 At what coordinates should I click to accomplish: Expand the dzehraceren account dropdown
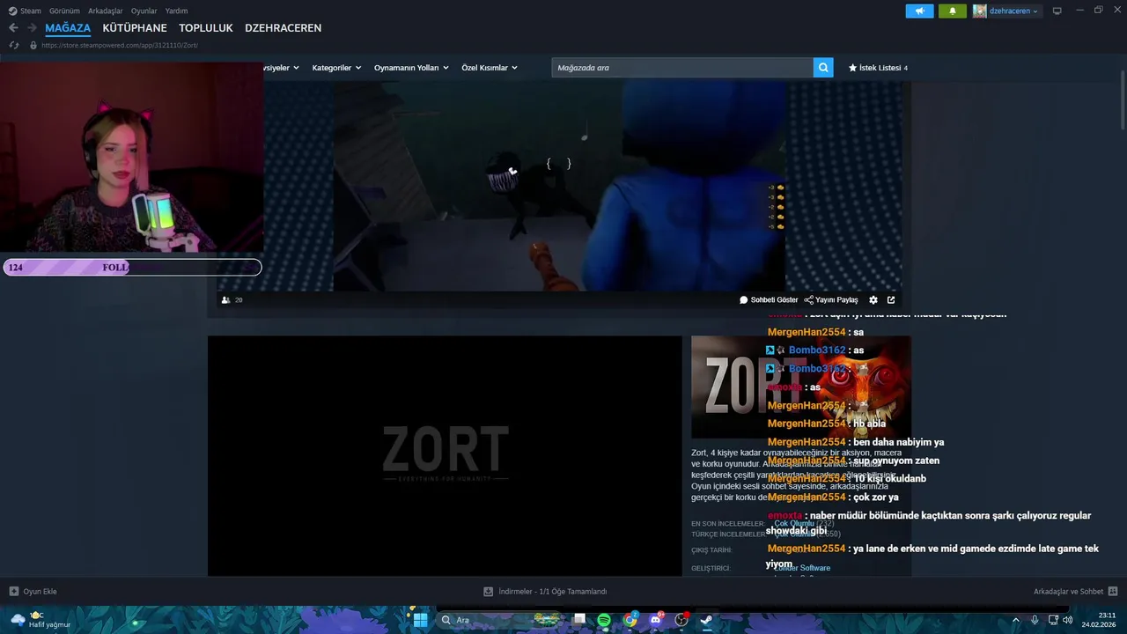click(x=1006, y=11)
